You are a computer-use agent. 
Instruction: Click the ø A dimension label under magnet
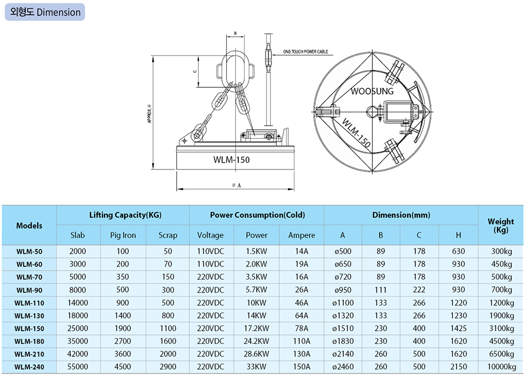236,185
